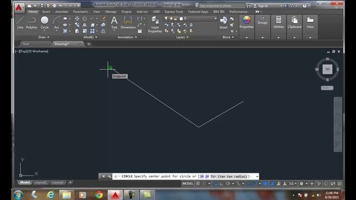
Task: Open the AutoCAD application menu logo
Action: click(19, 7)
